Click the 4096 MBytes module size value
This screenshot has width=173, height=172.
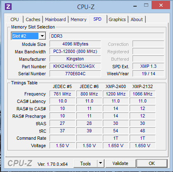[x=75, y=44]
